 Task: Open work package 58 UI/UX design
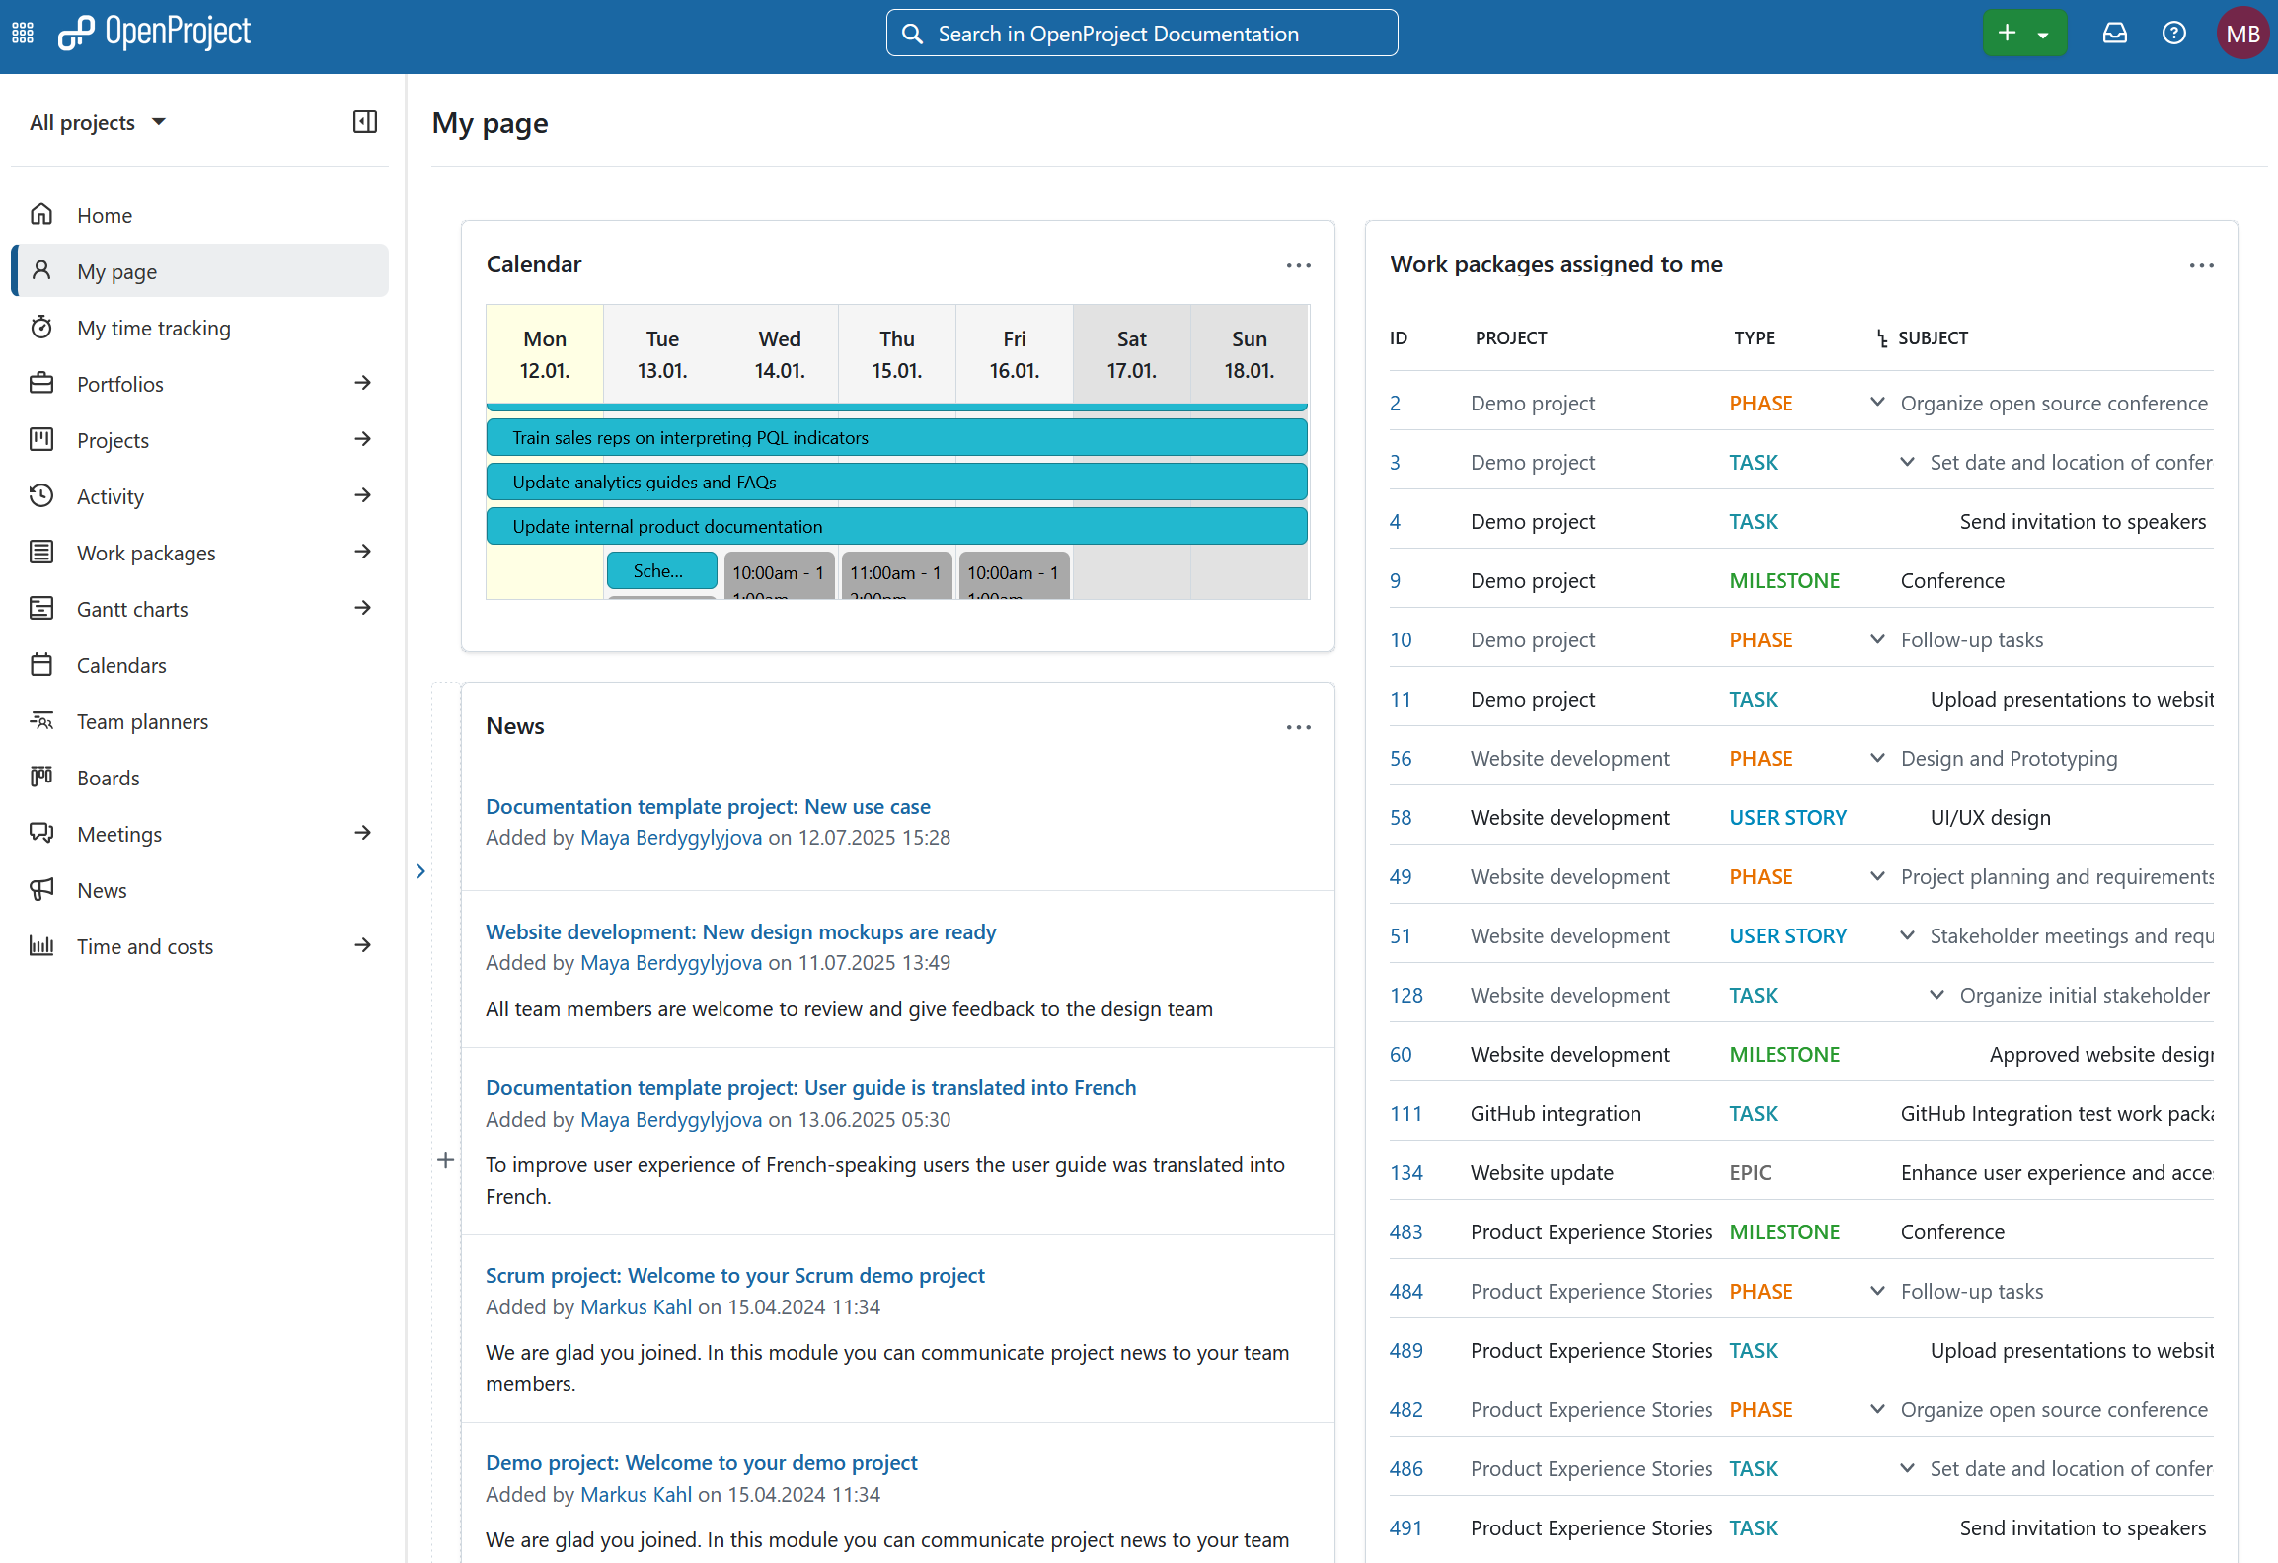tap(1401, 817)
